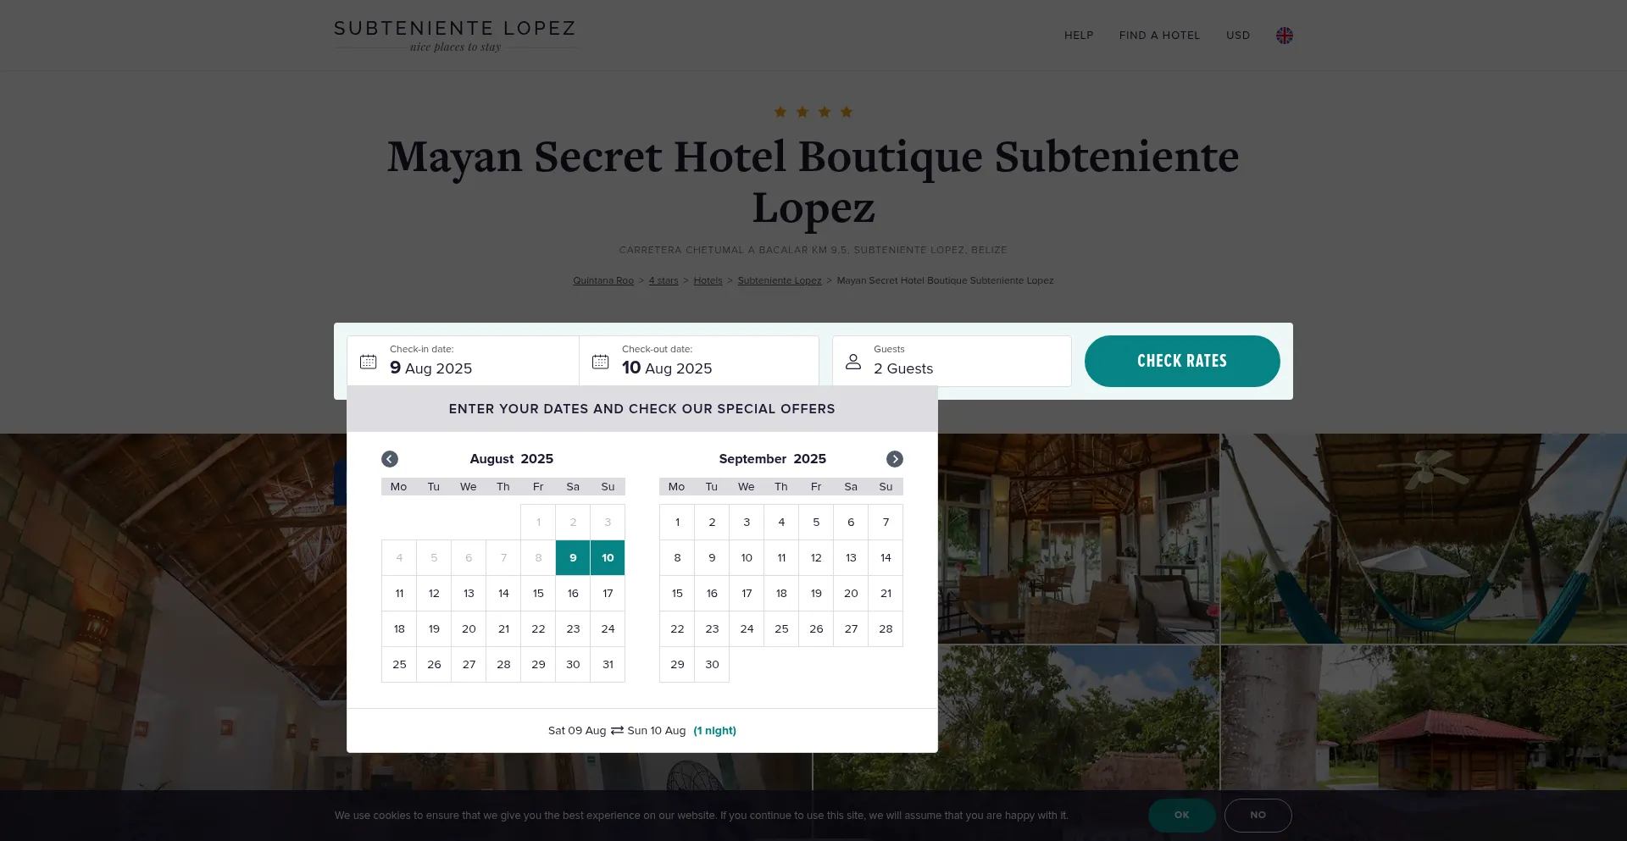Viewport: 1627px width, 841px height.
Task: Click the 'August 2025' month title
Action: click(x=512, y=459)
